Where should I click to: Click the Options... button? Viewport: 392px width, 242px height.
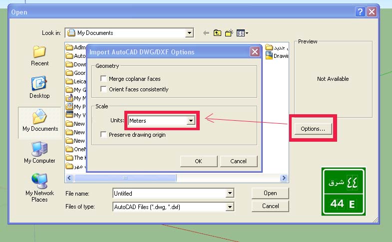point(313,129)
